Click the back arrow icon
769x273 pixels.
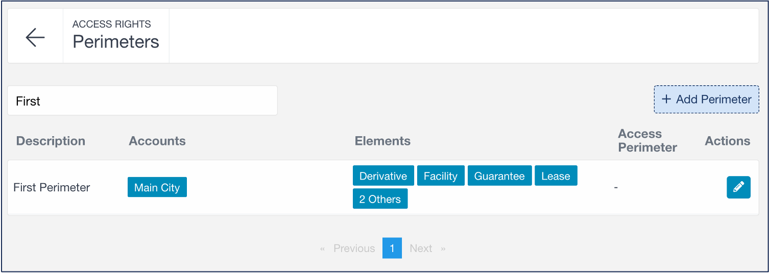35,37
